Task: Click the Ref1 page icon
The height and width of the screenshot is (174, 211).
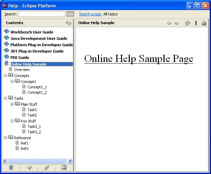Action: pyautogui.click(x=17, y=143)
